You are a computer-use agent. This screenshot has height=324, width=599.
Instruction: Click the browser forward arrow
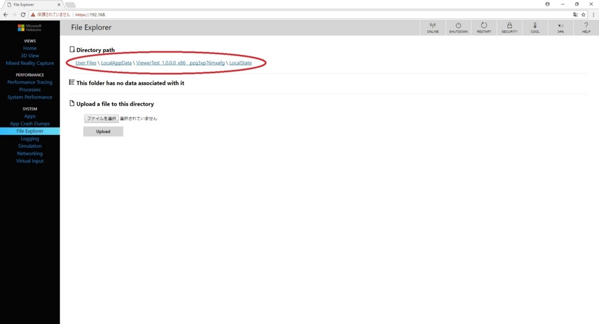(14, 15)
